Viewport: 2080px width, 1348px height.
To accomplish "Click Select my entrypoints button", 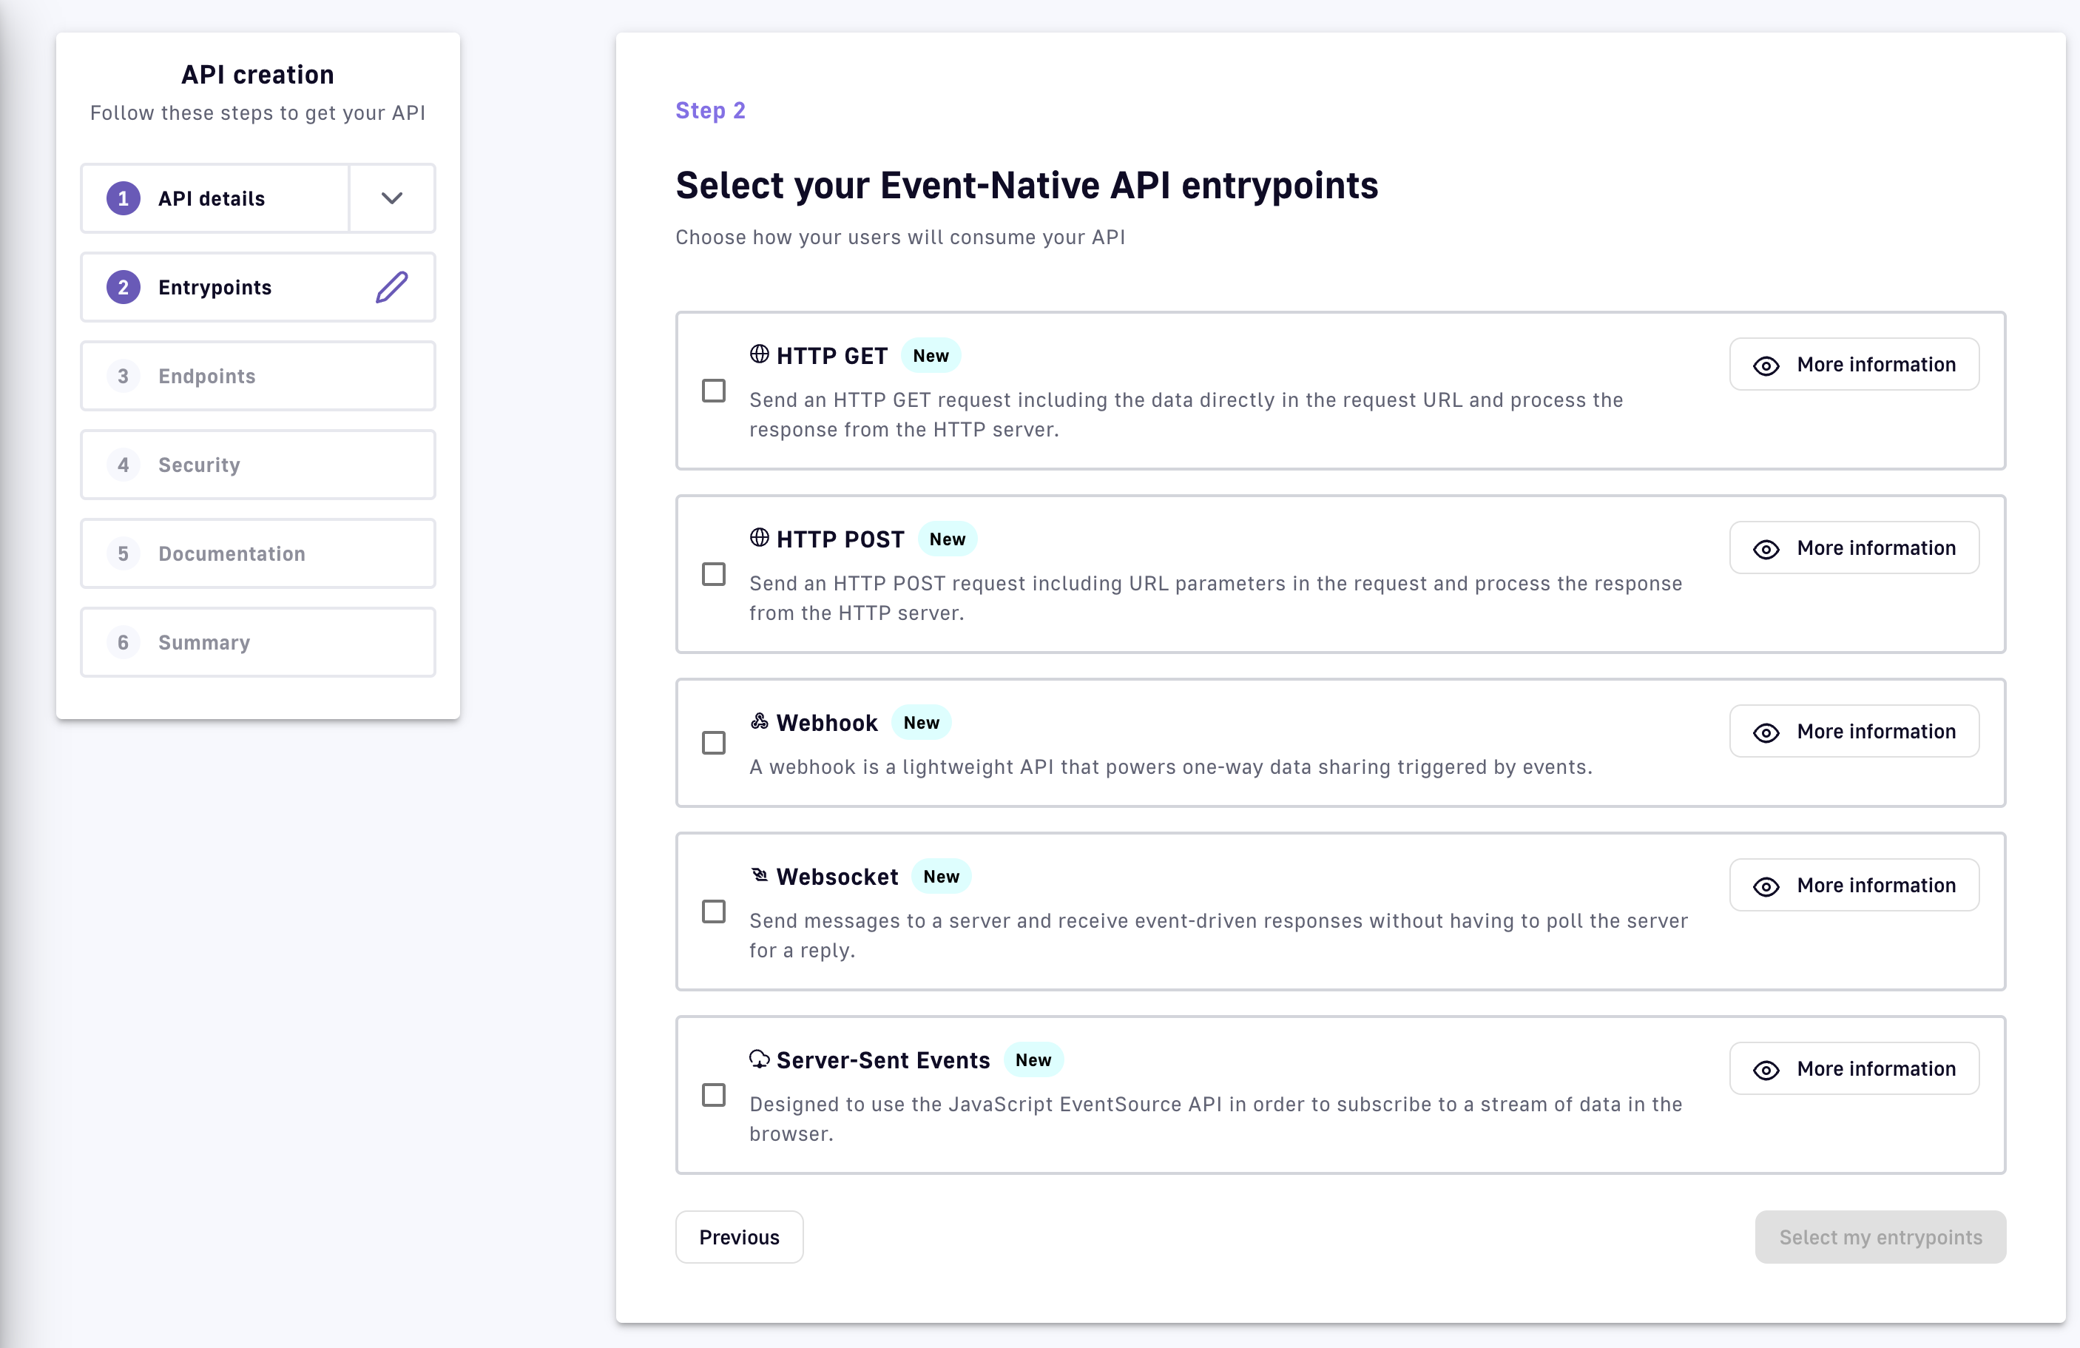I will tap(1879, 1237).
